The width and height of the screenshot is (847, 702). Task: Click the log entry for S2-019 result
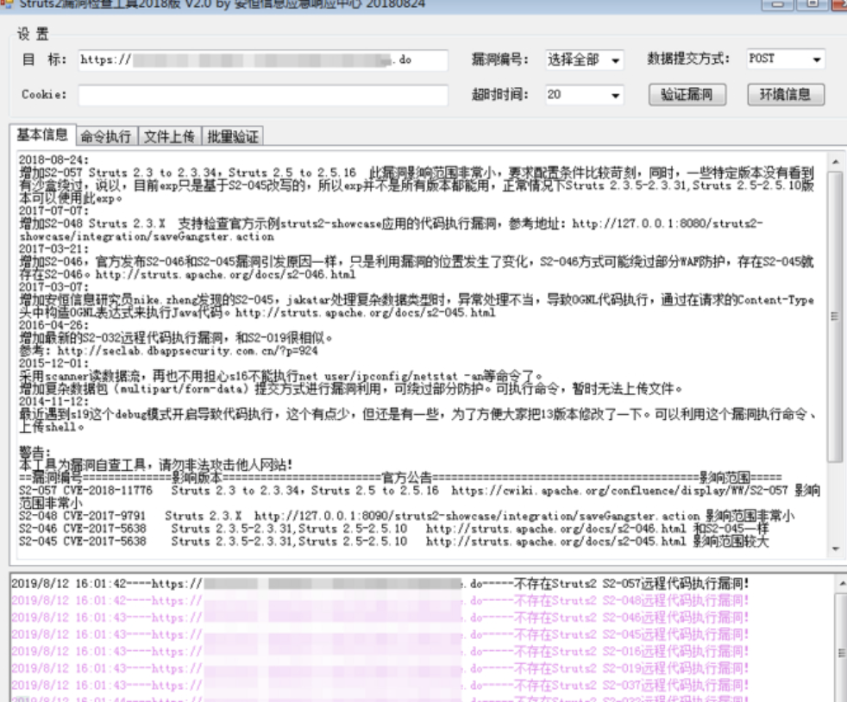[x=380, y=668]
